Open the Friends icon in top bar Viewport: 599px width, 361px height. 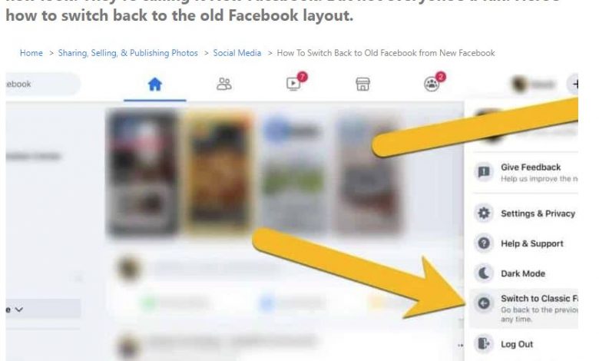(224, 84)
